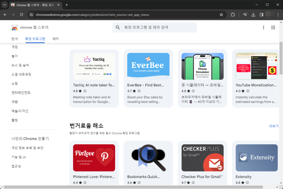Switch to the 테마 tab
Viewport: 283px width, 189px height.
pos(56,39)
